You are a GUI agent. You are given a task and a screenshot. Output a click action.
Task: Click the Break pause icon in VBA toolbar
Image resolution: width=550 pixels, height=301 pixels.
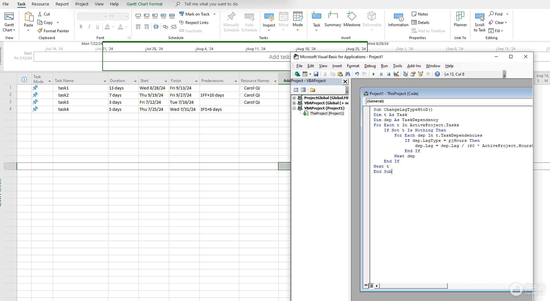381,74
